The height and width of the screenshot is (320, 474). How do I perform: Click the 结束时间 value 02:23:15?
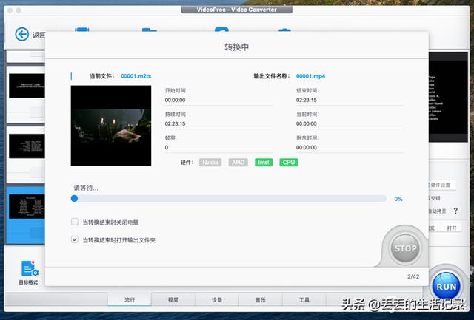(306, 100)
